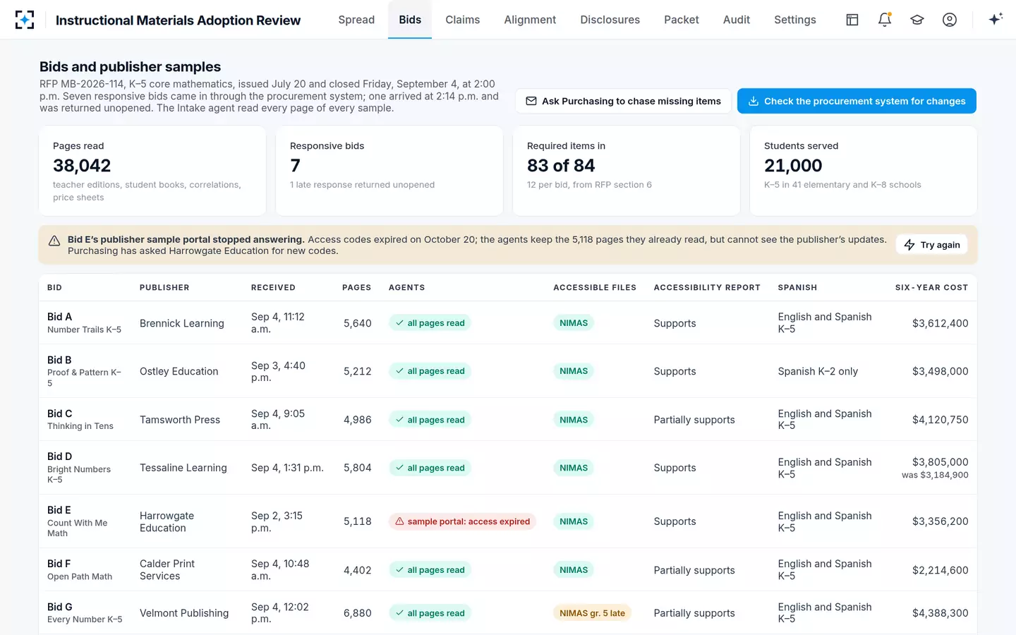Screen dimensions: 1016x635
Task: Go to the Alignment tab
Action: click(530, 20)
